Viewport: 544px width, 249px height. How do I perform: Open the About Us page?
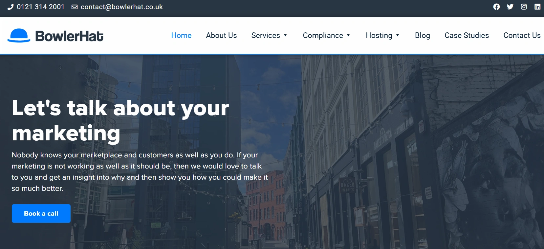pyautogui.click(x=221, y=35)
